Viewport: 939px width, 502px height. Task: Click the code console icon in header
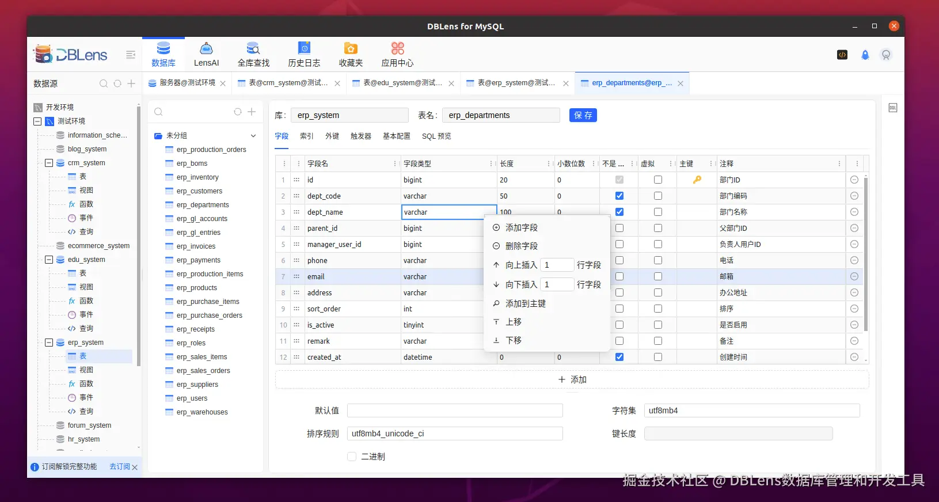842,55
